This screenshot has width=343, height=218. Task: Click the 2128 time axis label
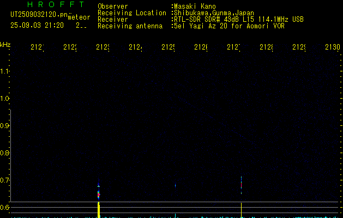coord(267,47)
